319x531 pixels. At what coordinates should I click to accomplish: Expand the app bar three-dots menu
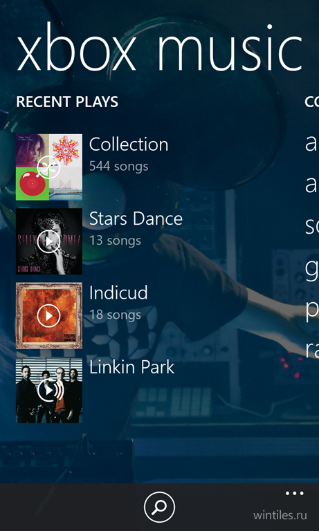point(294,494)
